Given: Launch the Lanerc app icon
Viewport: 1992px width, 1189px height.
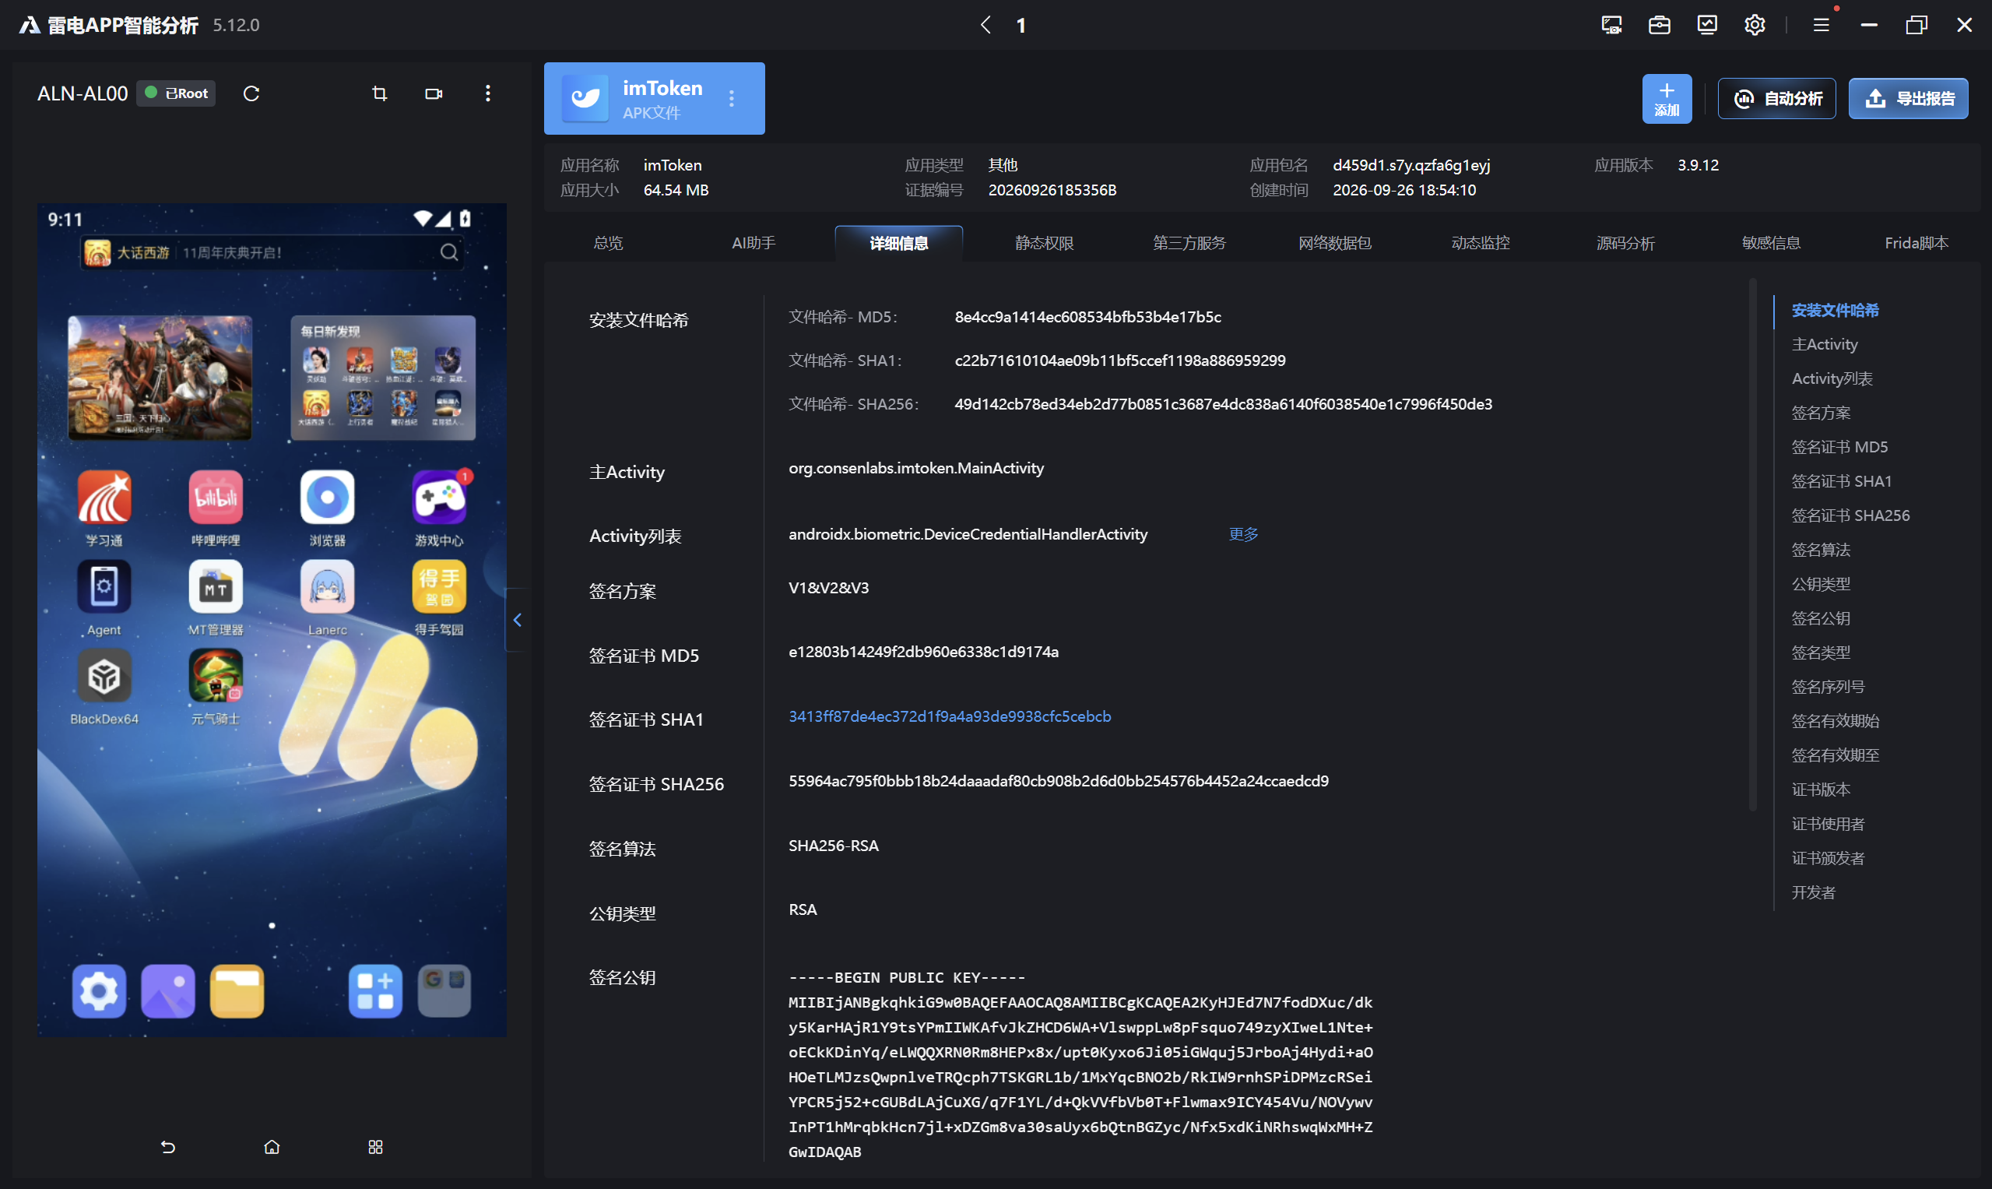Looking at the screenshot, I should coord(327,598).
